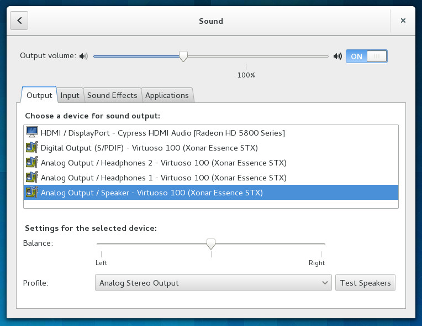
Task: Select the Output tab
Action: 39,95
